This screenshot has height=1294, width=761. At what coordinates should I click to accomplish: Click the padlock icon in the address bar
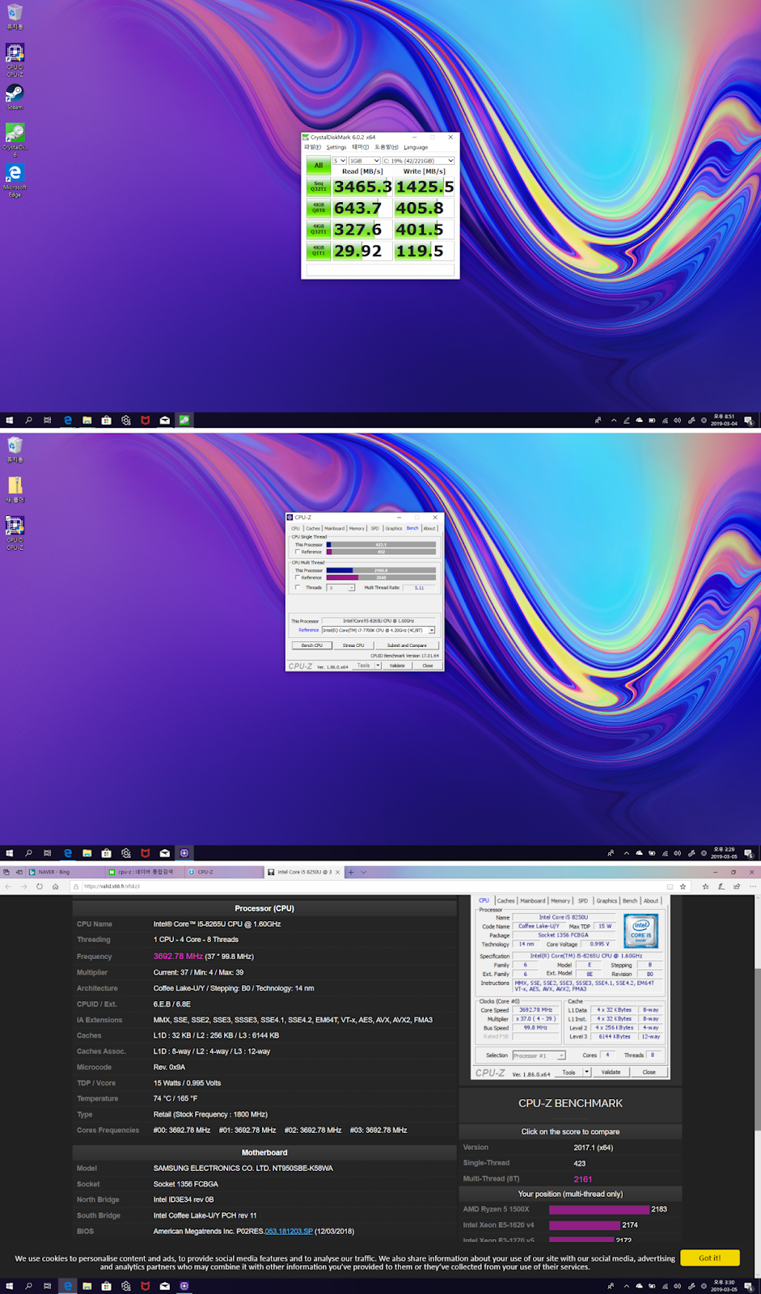pos(77,886)
